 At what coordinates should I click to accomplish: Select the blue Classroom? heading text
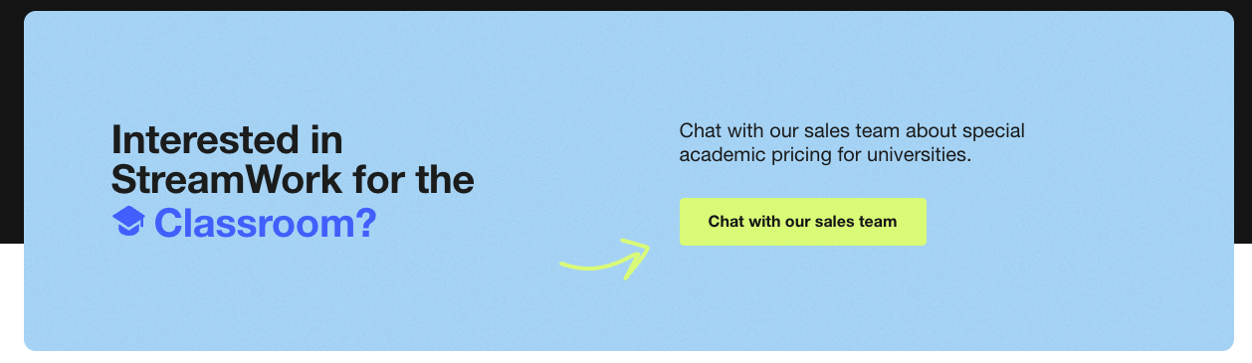266,223
